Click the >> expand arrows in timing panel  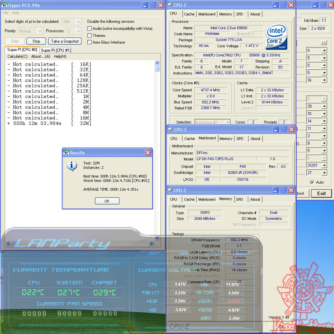324,43
